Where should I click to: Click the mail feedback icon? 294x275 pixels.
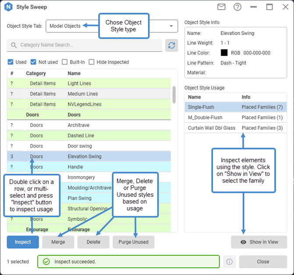pyautogui.click(x=221, y=7)
